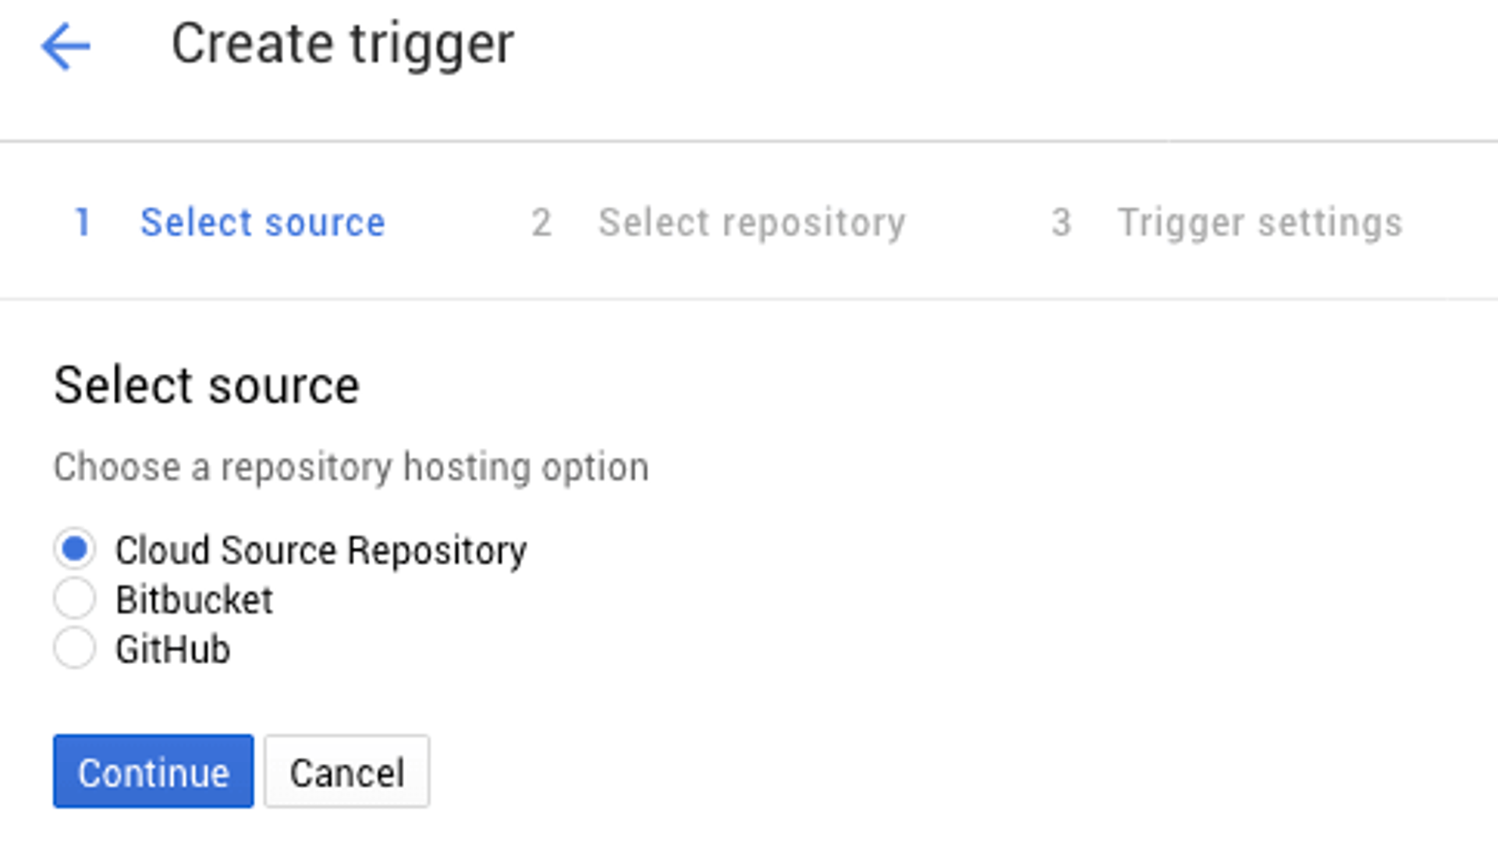
Task: Click the divider line below the page title
Action: [x=749, y=142]
